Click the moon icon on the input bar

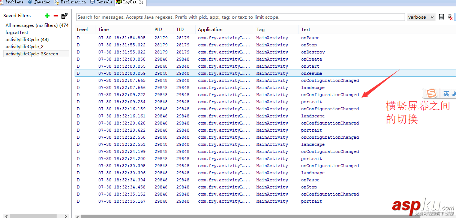454,93
